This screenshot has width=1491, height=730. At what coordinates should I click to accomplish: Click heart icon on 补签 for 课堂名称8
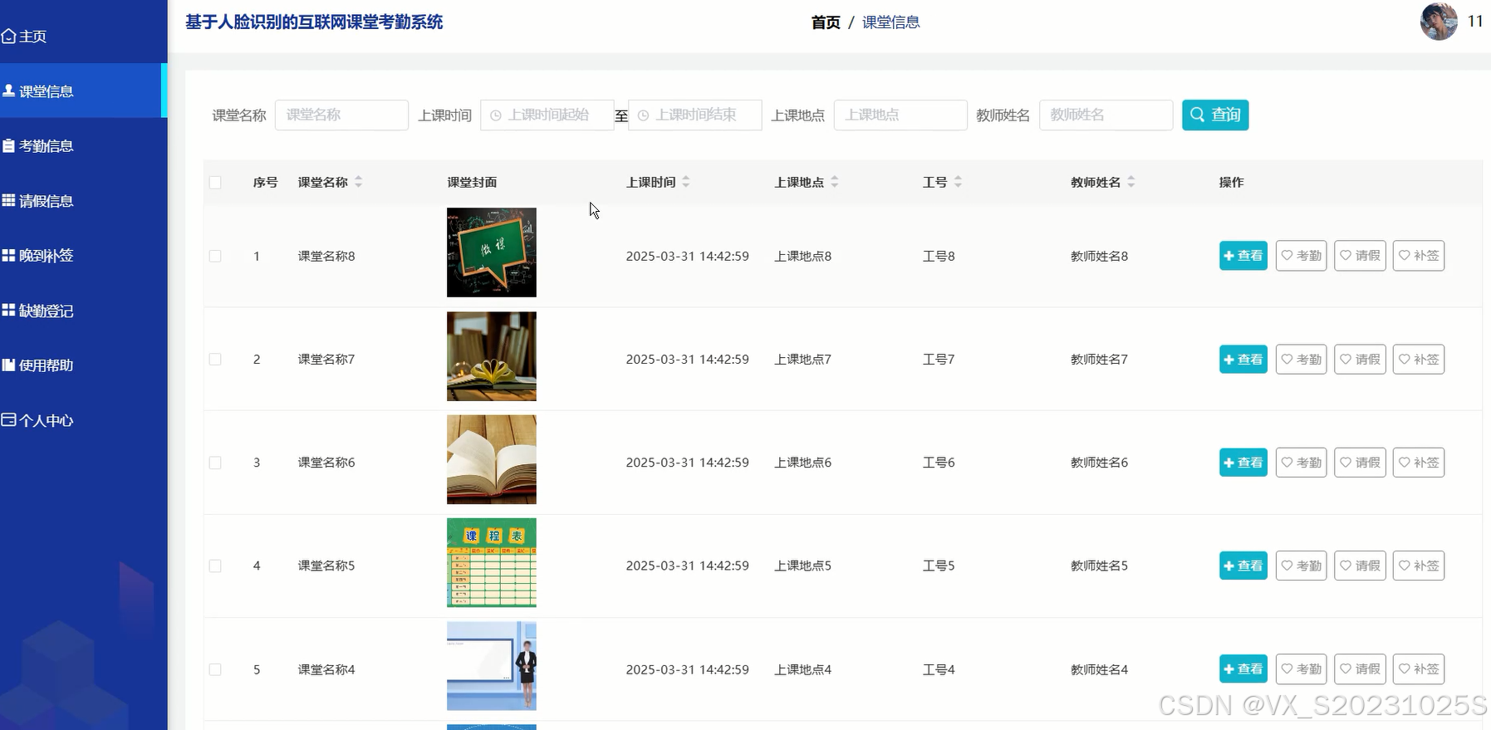tap(1405, 256)
